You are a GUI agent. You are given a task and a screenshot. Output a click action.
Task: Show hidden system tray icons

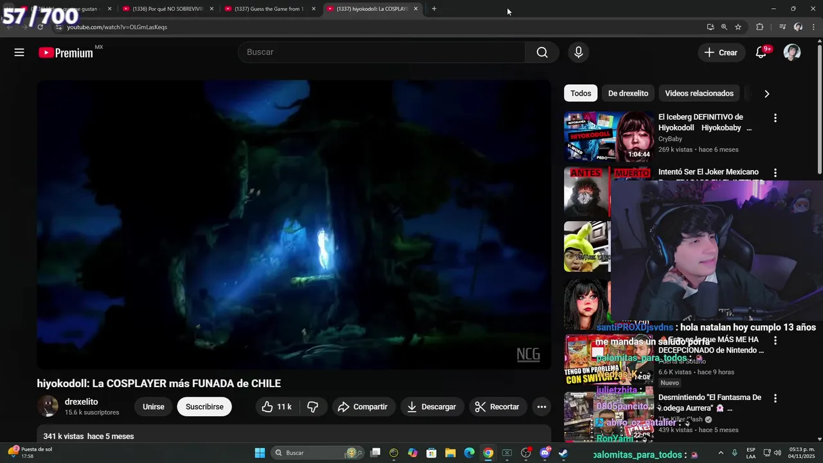(721, 453)
